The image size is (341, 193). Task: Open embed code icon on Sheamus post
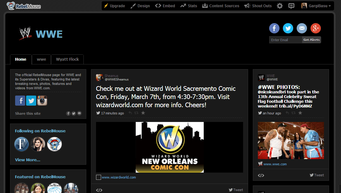pos(99,190)
